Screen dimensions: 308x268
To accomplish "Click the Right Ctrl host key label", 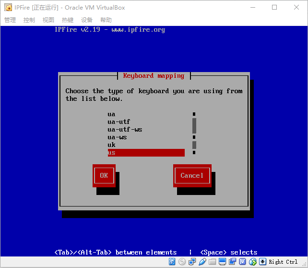I will pos(283,262).
